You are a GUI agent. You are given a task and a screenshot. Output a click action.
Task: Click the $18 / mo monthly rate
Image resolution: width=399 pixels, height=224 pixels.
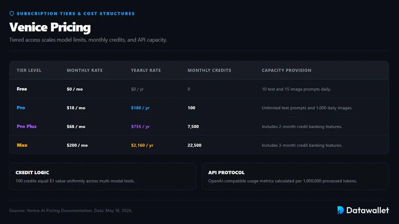pyautogui.click(x=76, y=108)
